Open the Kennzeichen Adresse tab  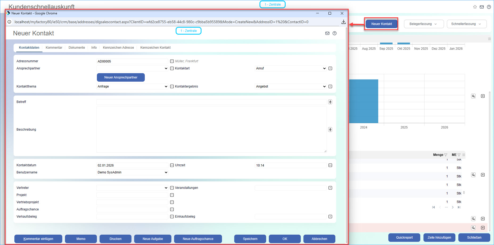click(118, 48)
